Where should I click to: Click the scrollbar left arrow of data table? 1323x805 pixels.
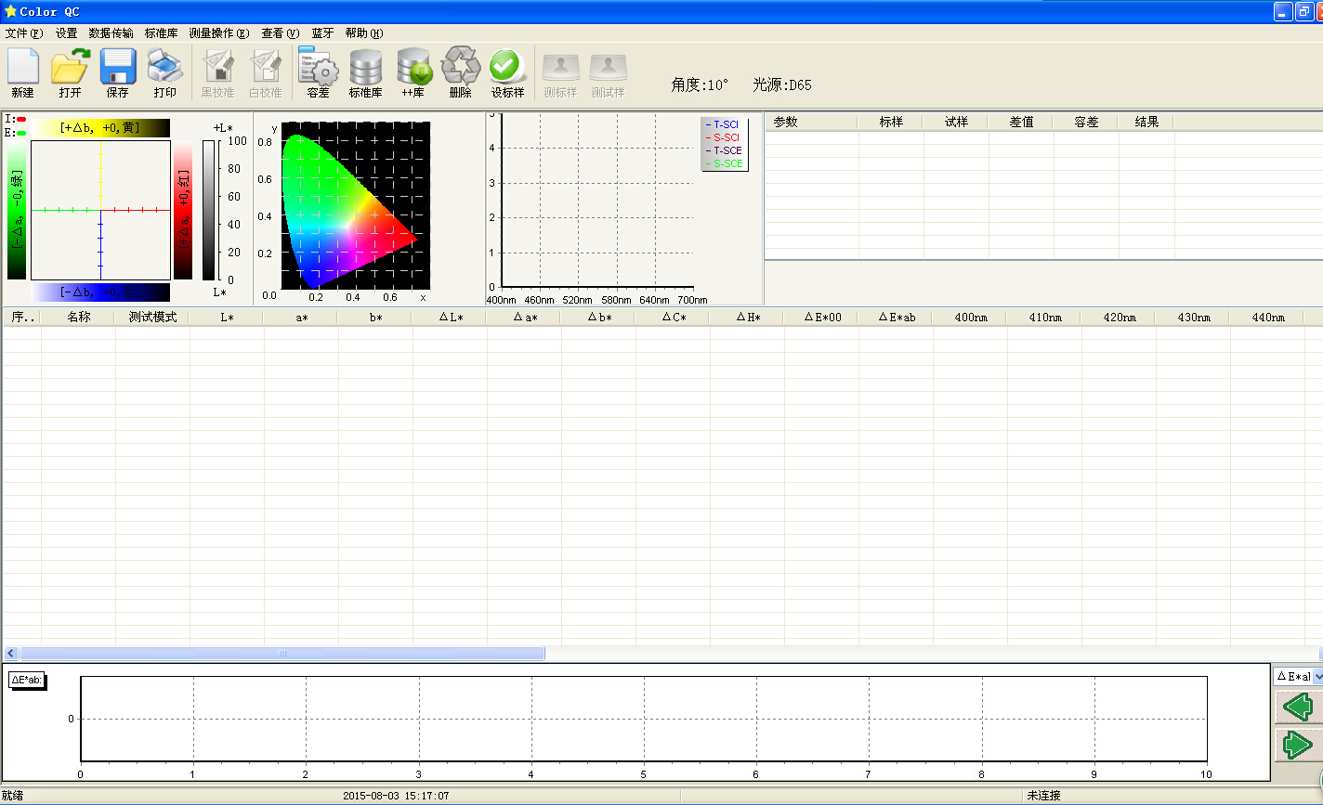coord(11,653)
